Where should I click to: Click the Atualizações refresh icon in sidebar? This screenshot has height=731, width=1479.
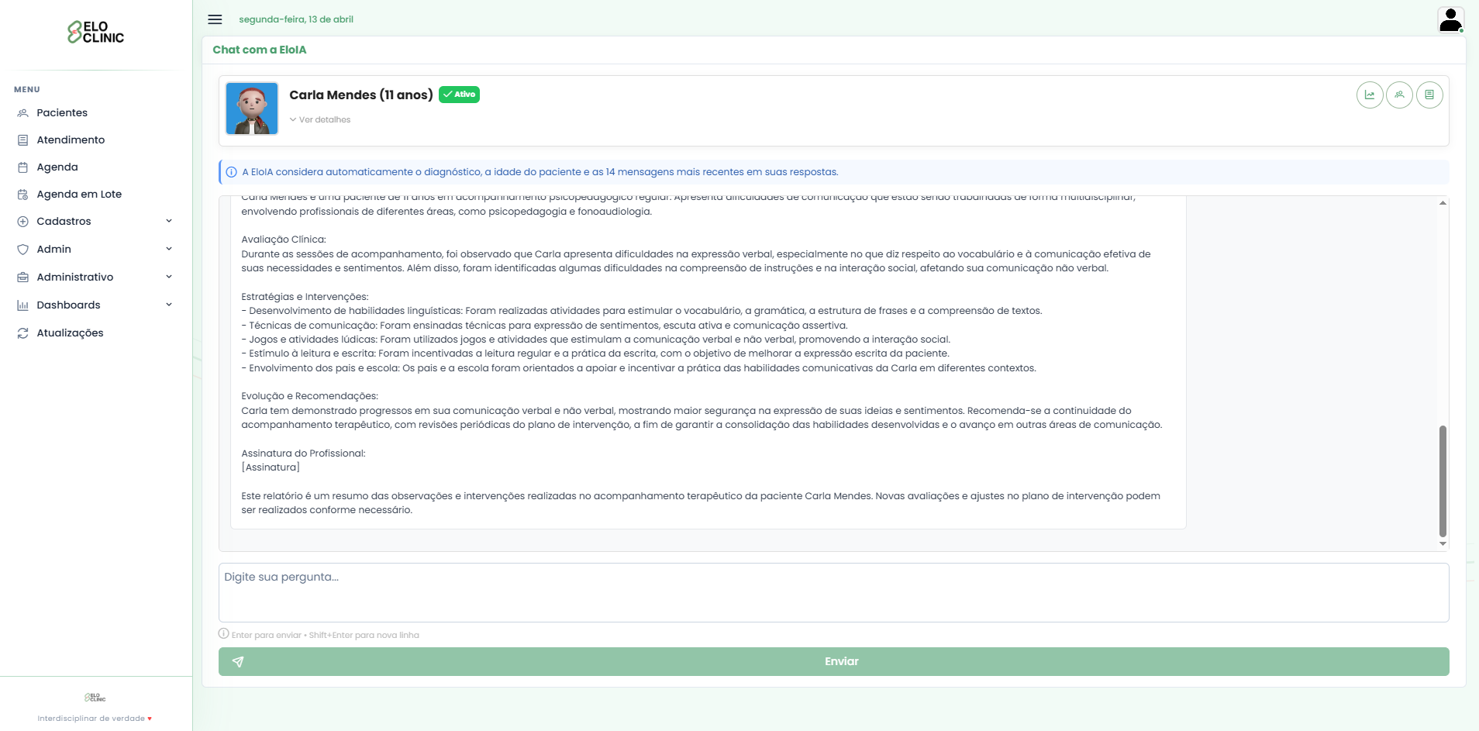click(23, 333)
